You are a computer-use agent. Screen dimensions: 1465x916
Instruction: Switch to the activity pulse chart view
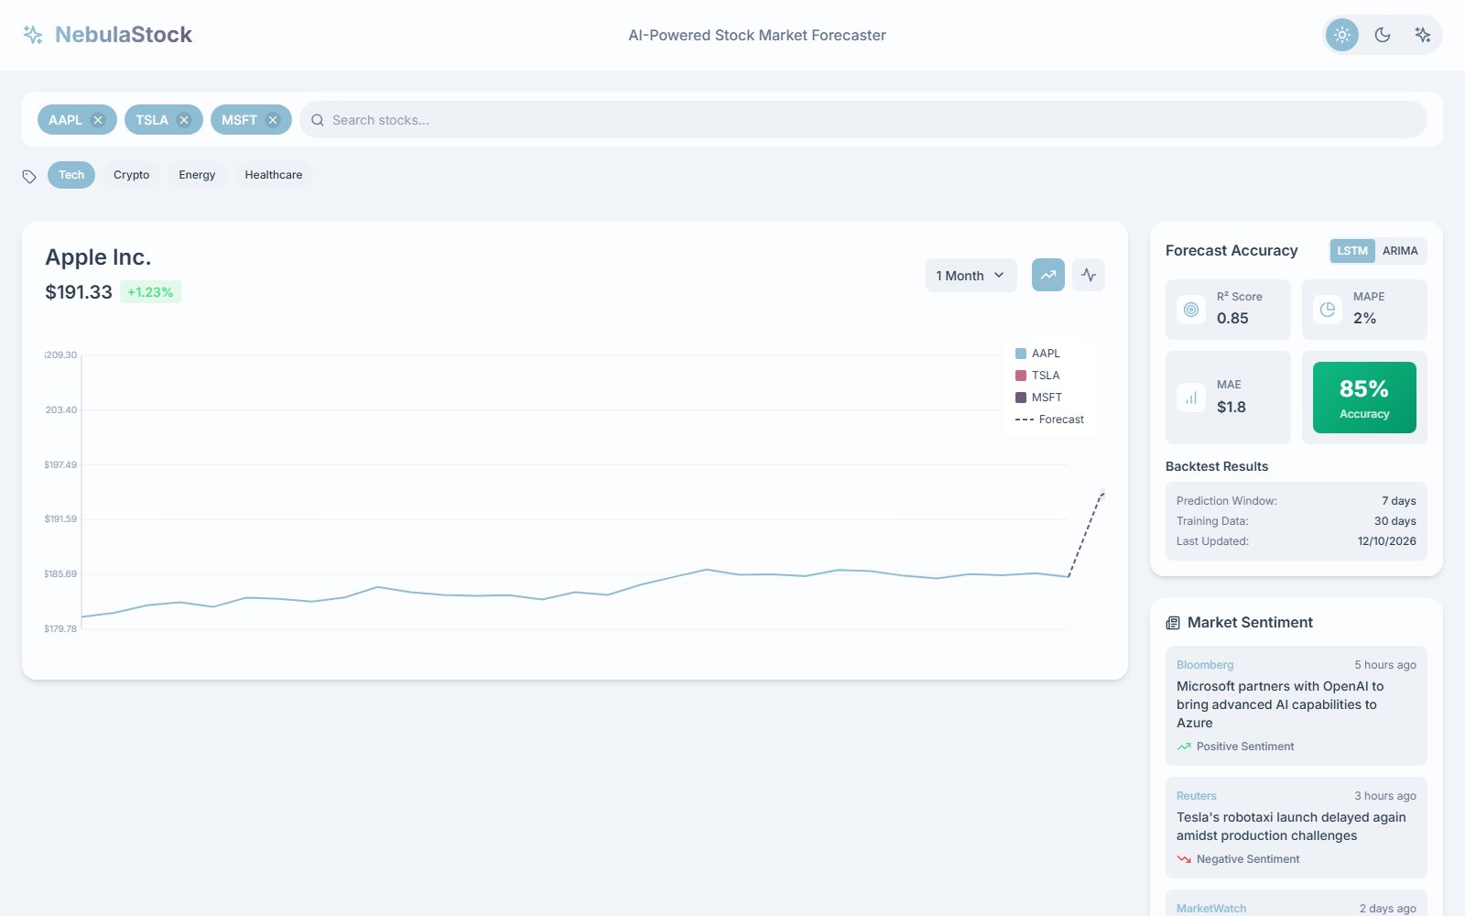point(1089,275)
